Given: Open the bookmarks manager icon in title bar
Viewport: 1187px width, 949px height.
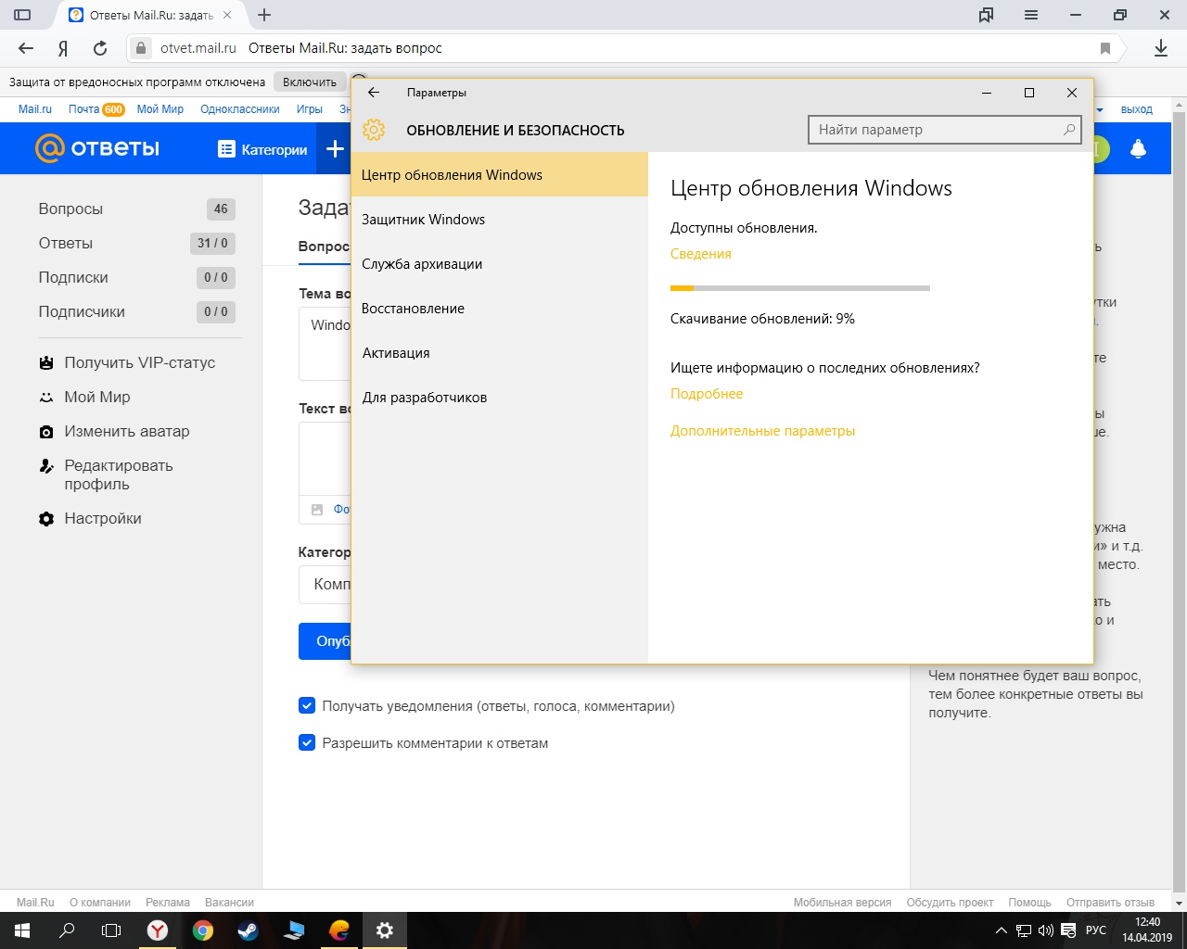Looking at the screenshot, I should coord(986,15).
